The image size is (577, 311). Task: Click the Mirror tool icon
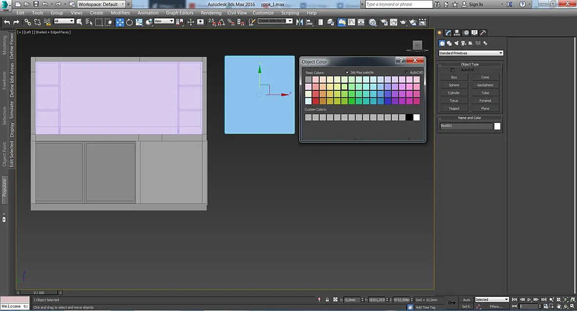[x=300, y=22]
